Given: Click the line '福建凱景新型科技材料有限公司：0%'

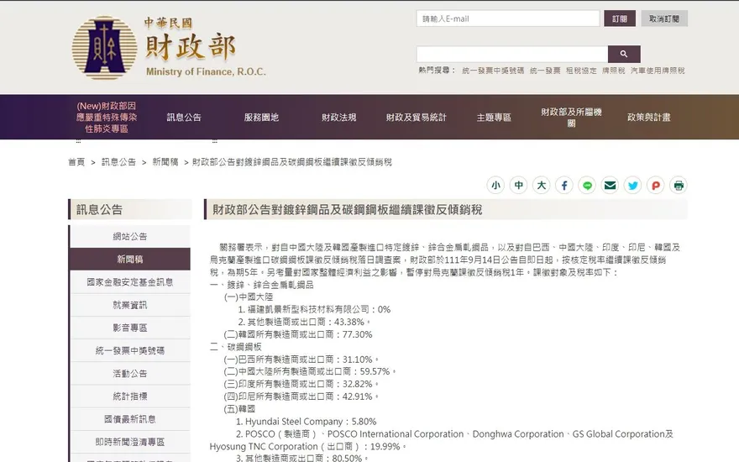Looking at the screenshot, I should 314,310.
